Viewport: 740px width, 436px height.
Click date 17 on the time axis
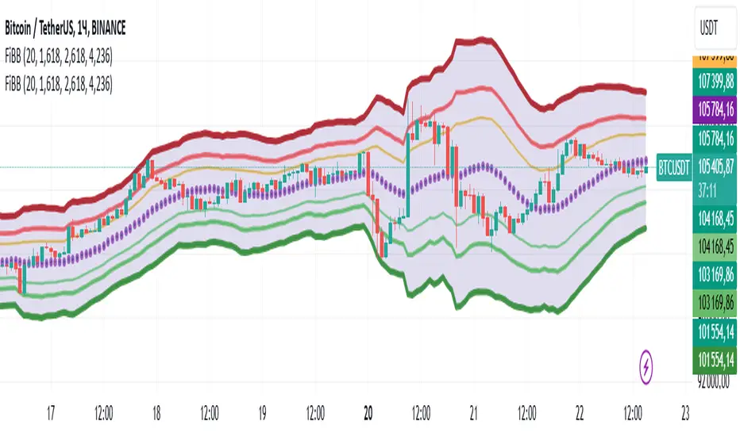[52, 413]
